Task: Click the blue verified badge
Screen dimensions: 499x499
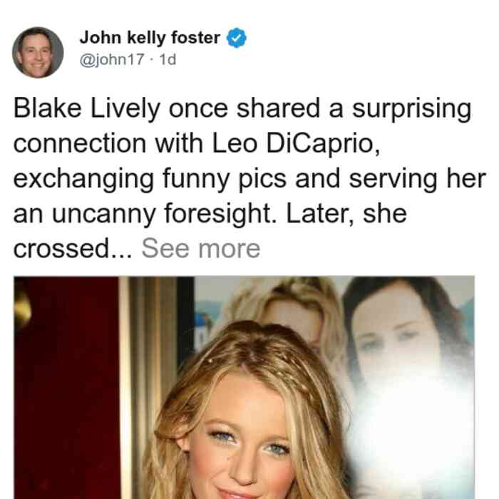Action: click(237, 38)
